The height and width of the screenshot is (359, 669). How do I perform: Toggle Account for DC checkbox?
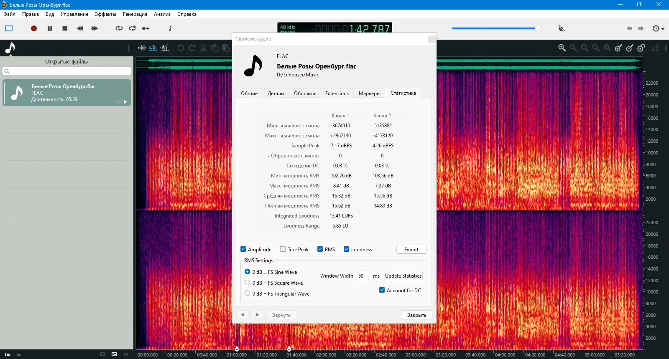tap(382, 290)
